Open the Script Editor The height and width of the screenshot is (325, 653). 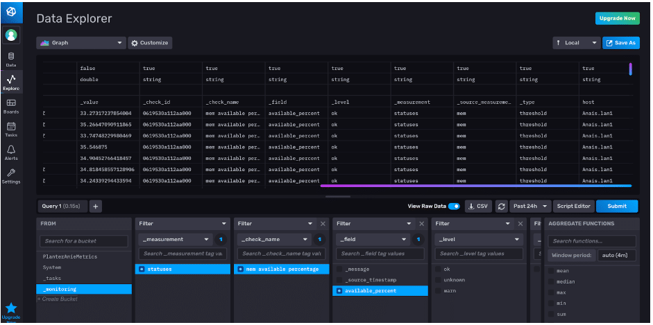574,206
